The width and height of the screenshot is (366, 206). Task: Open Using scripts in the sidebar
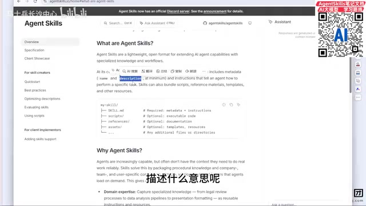point(34,116)
